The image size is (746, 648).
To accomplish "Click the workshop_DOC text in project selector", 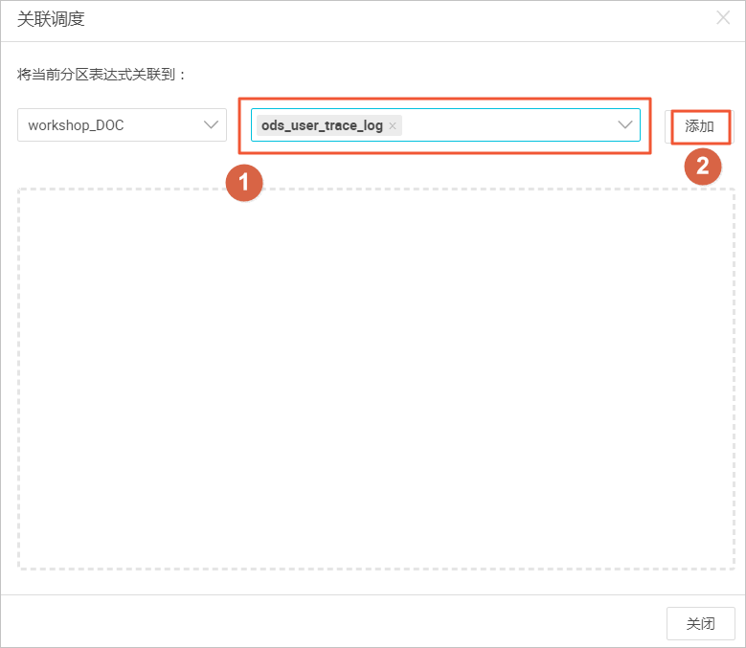I will click(x=76, y=125).
